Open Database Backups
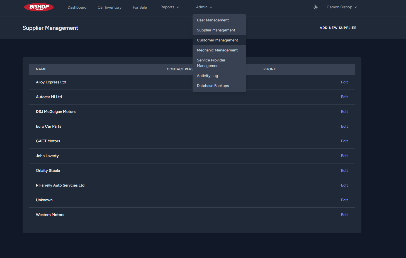 [x=213, y=86]
